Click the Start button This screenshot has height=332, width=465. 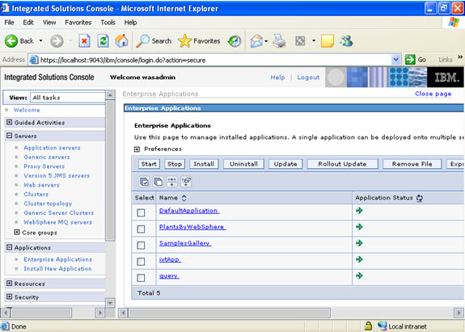tap(149, 164)
